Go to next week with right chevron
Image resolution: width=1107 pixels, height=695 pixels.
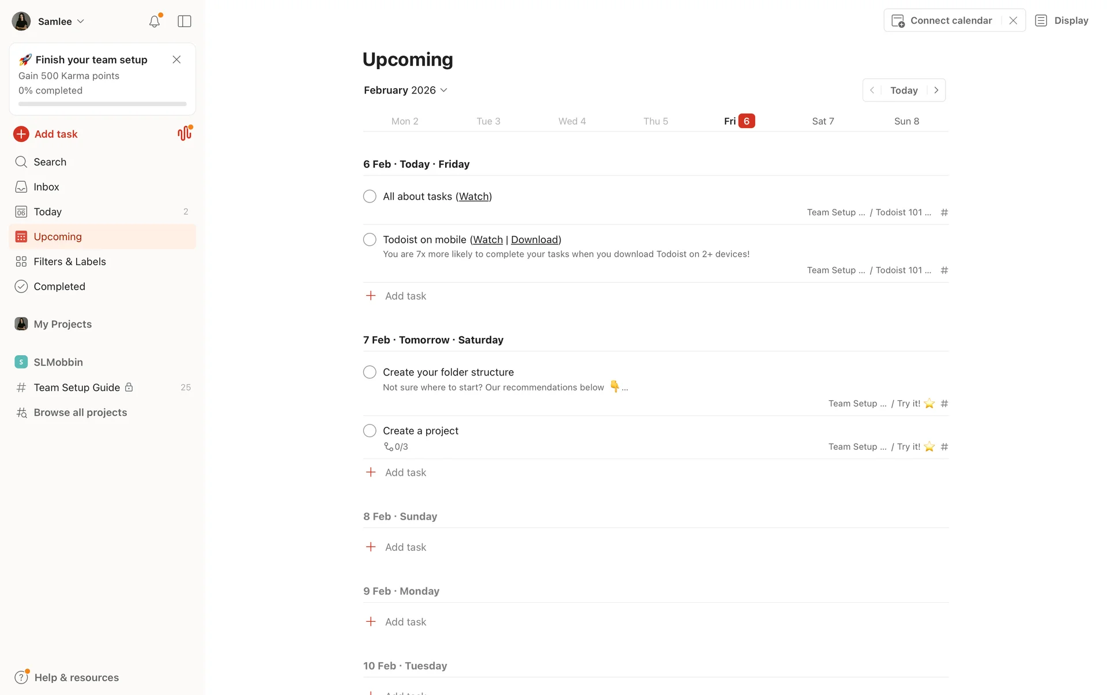936,90
